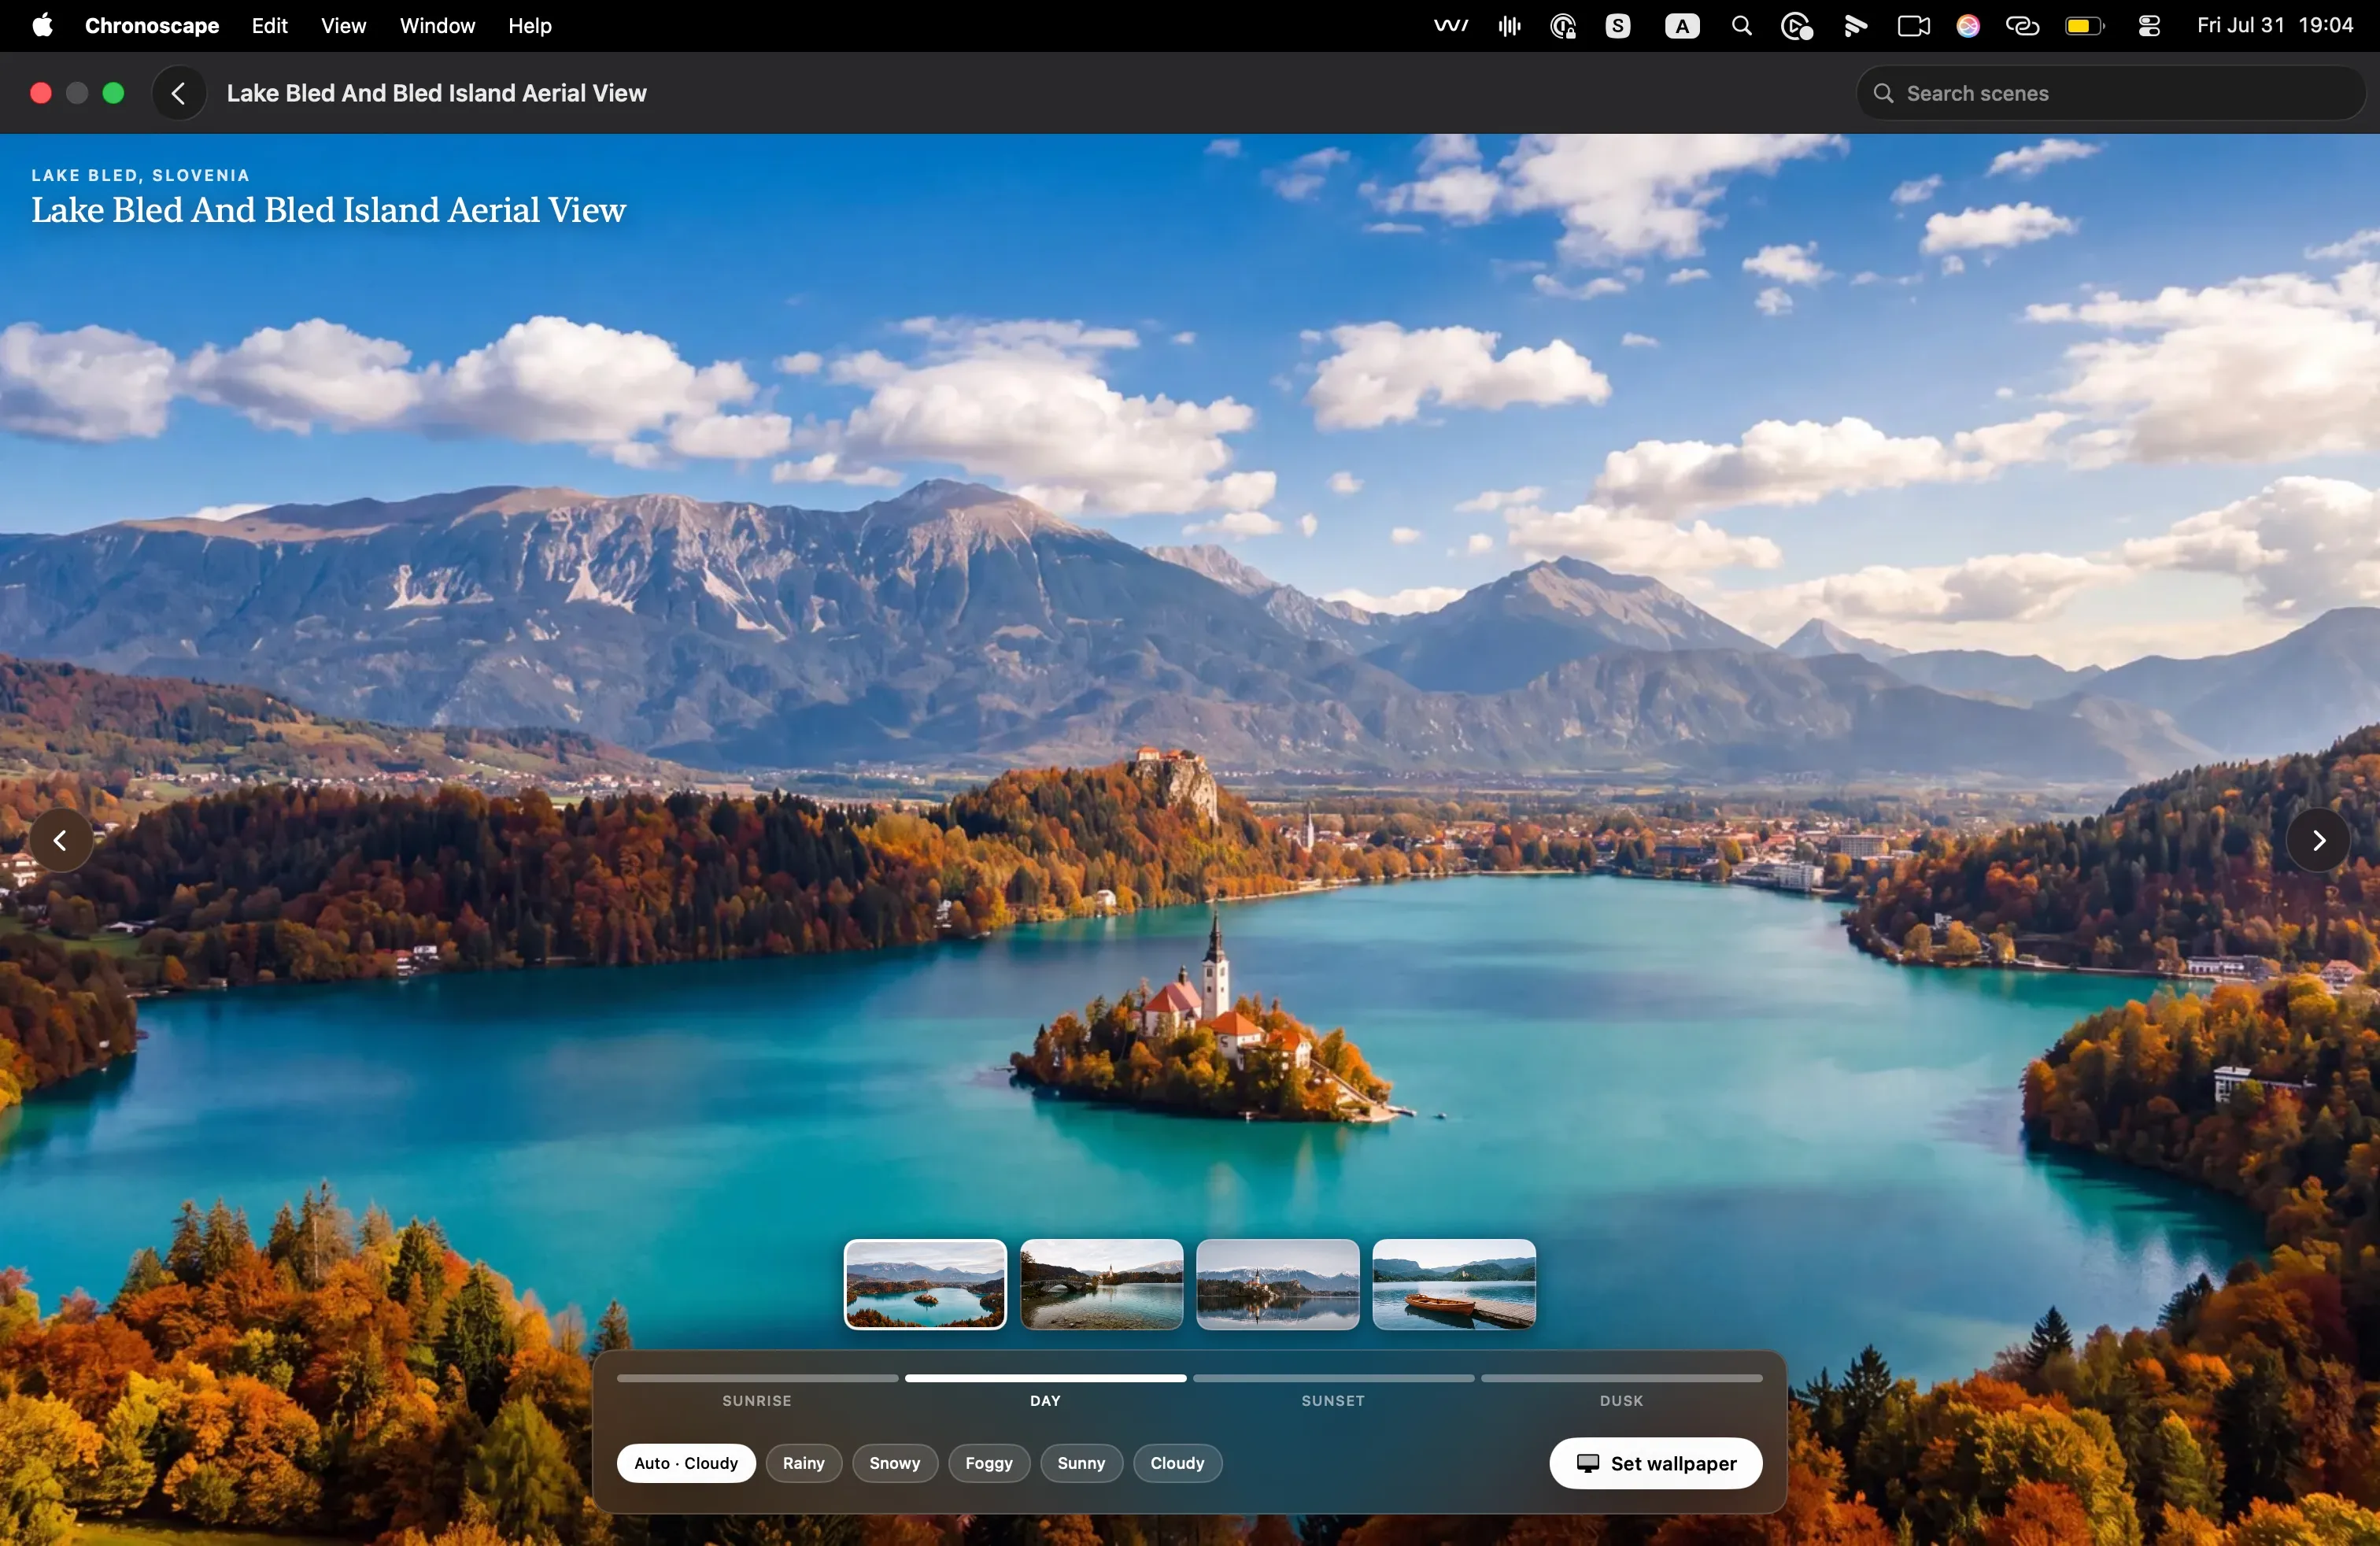The image size is (2380, 1546).
Task: Select the orange rowboat at dock thumbnail
Action: point(1453,1284)
